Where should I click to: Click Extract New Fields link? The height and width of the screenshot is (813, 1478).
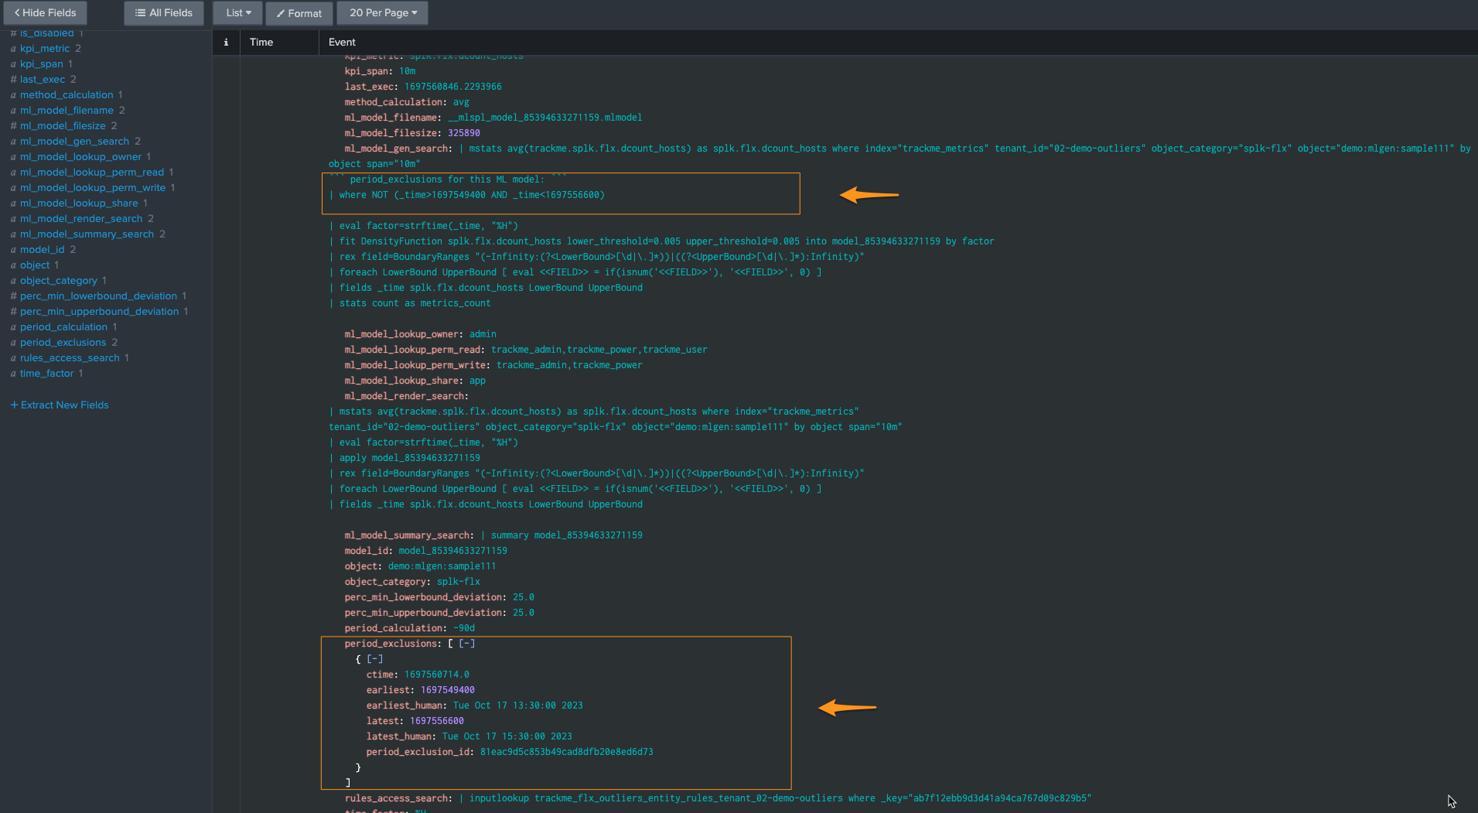pos(60,405)
